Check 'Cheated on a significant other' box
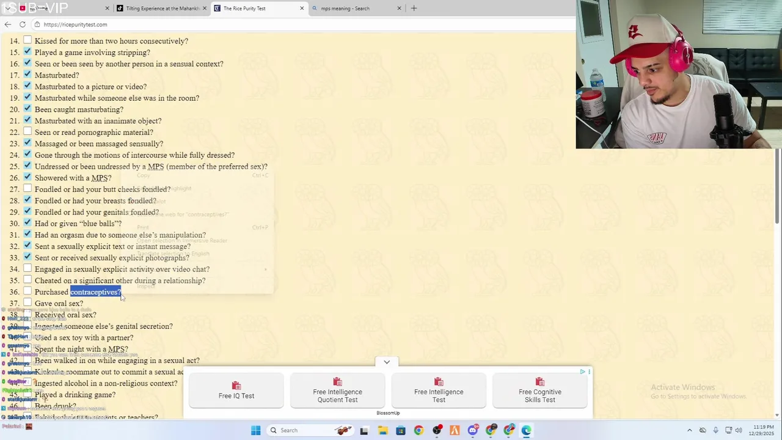The image size is (782, 440). 27,280
